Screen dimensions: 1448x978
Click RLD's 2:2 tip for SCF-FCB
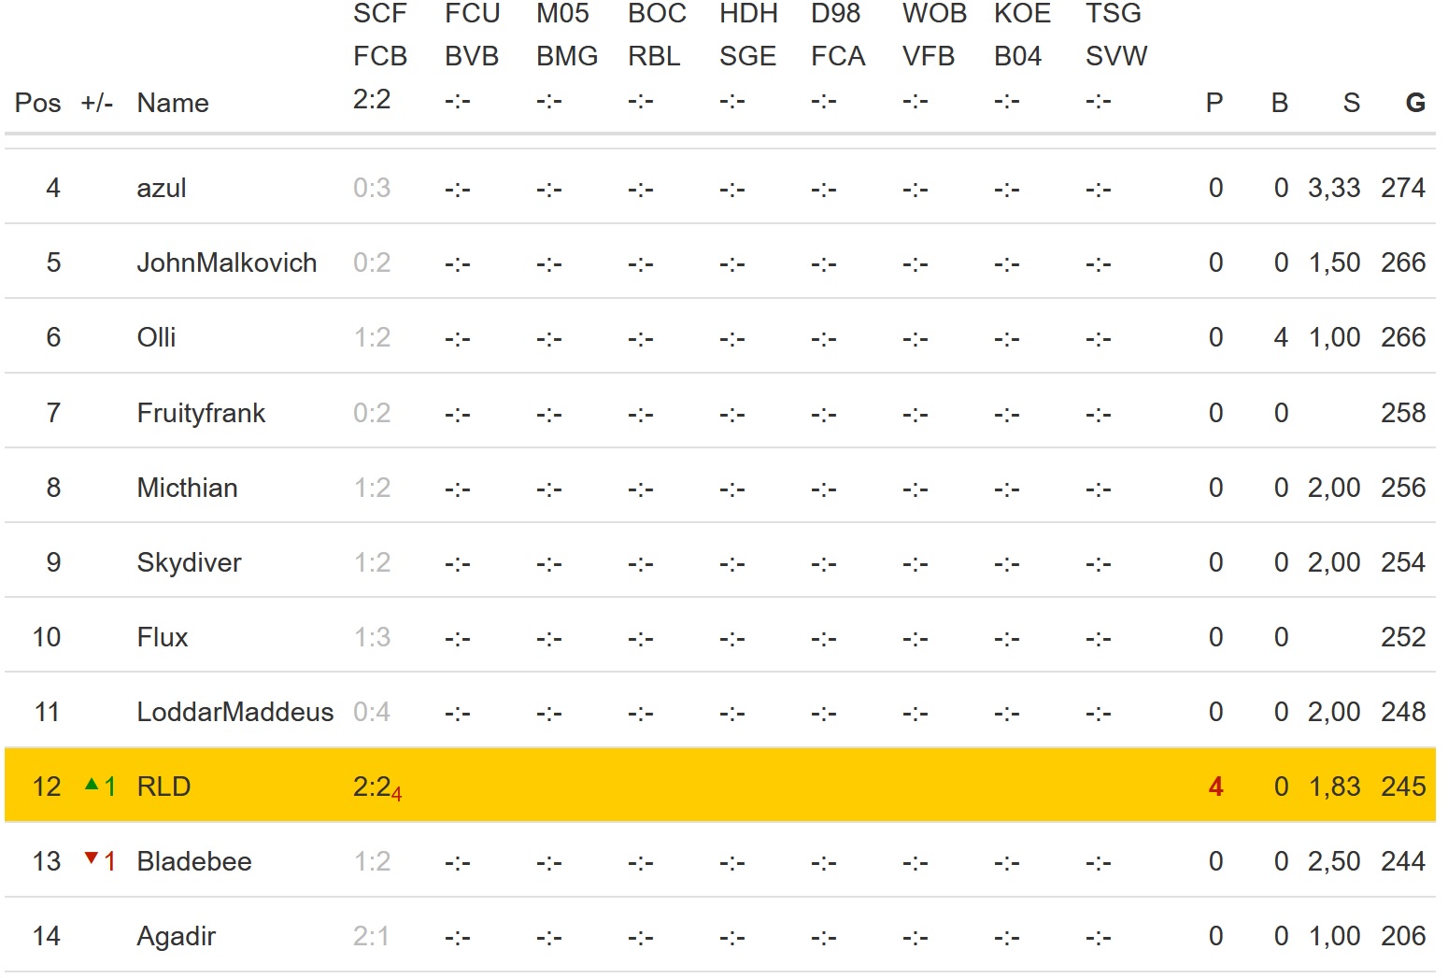[372, 787]
